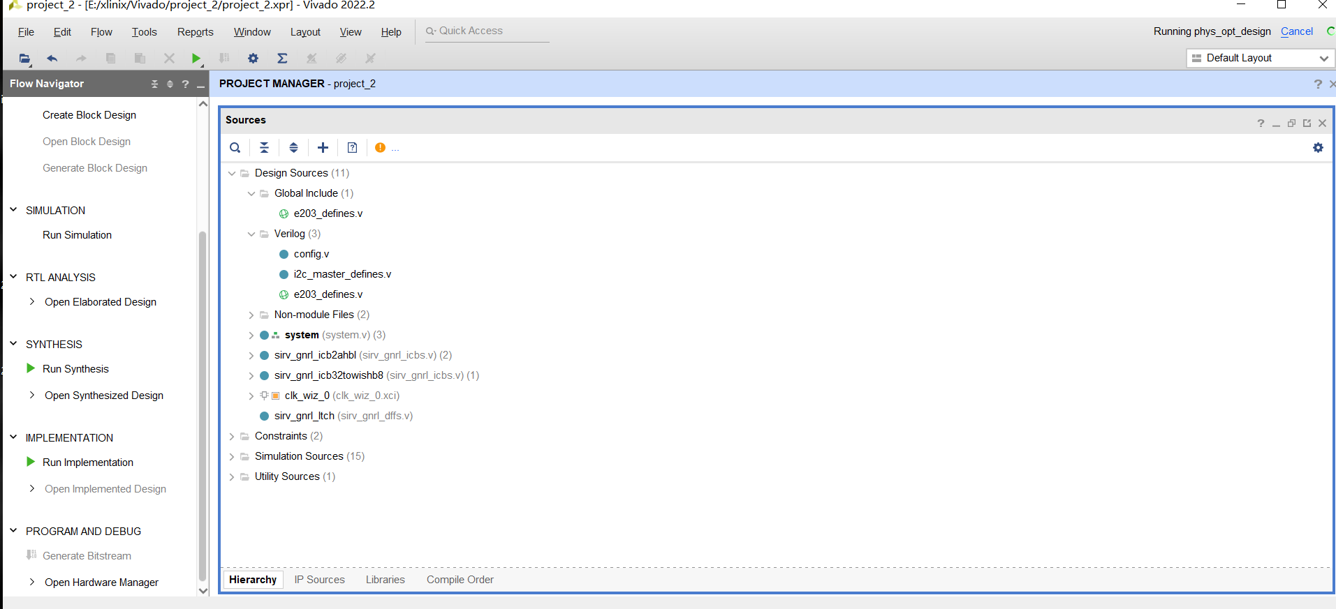Collapse the SIMULATION section

tap(13, 209)
